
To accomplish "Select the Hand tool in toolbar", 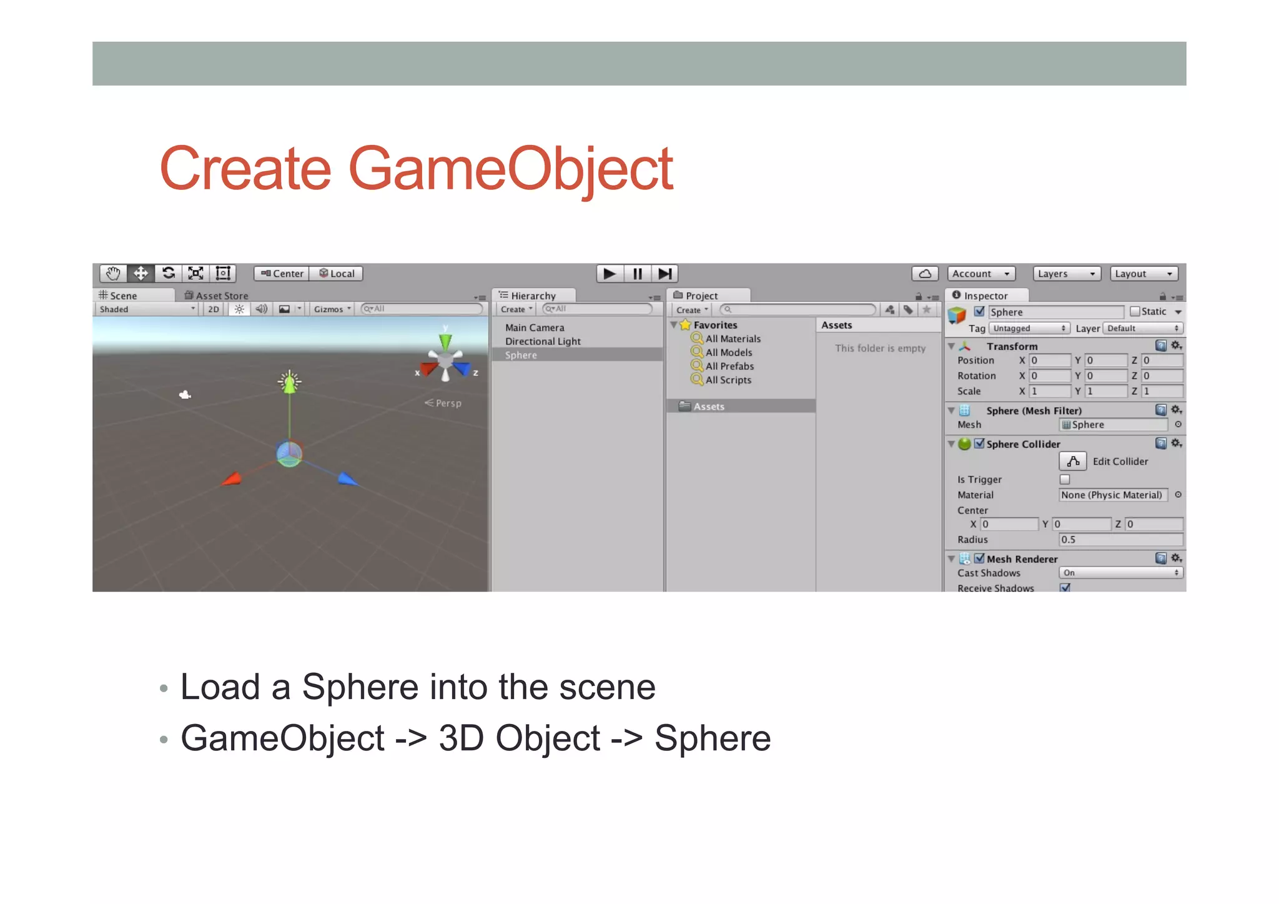I will coord(113,274).
